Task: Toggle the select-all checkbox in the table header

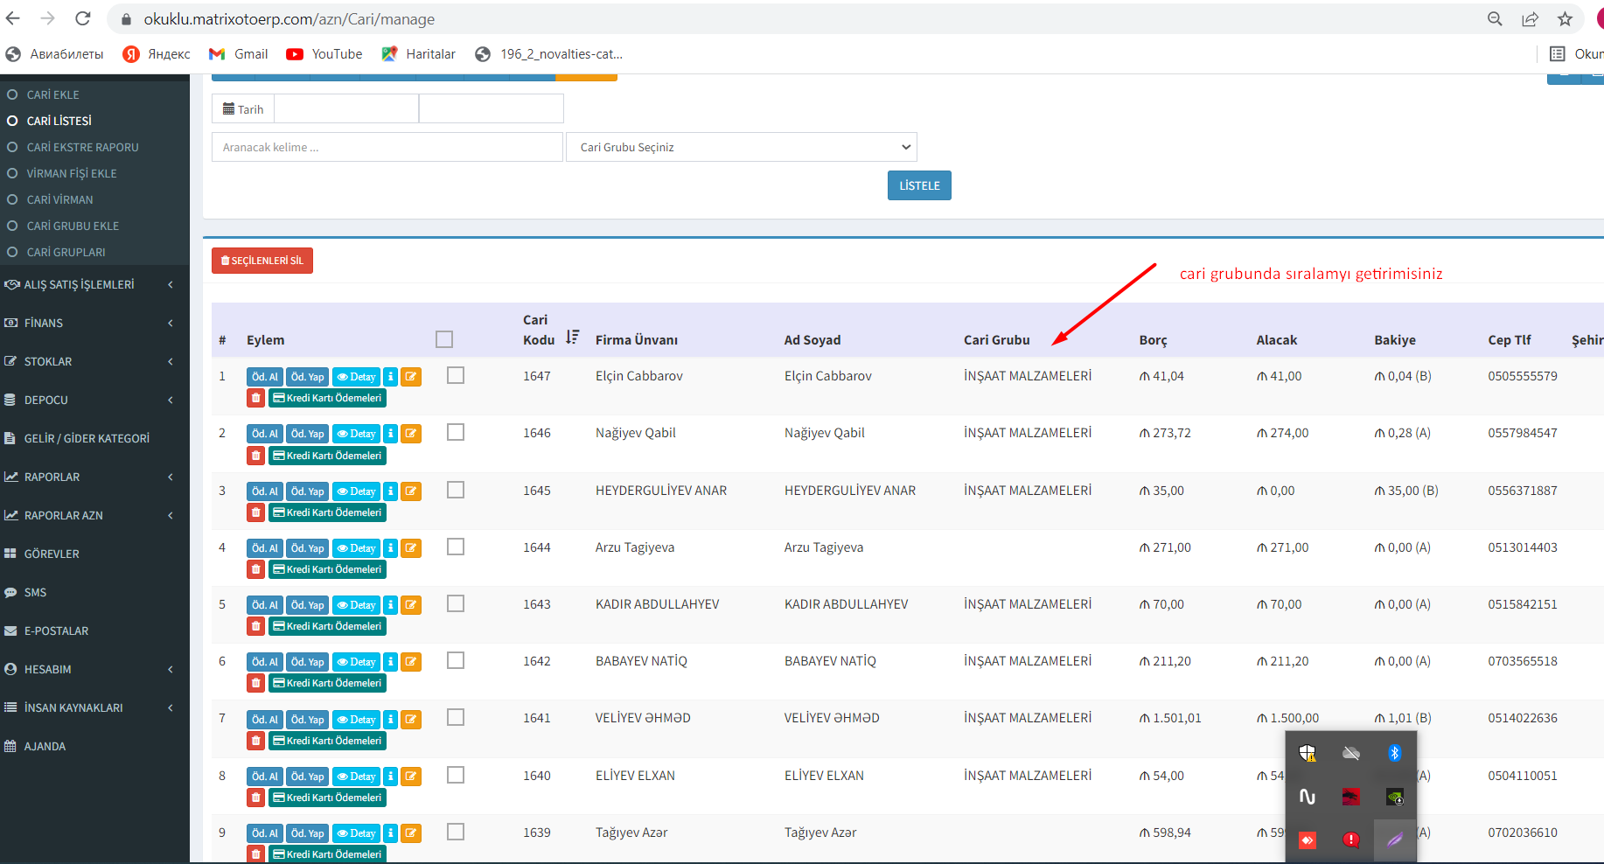Action: (444, 339)
